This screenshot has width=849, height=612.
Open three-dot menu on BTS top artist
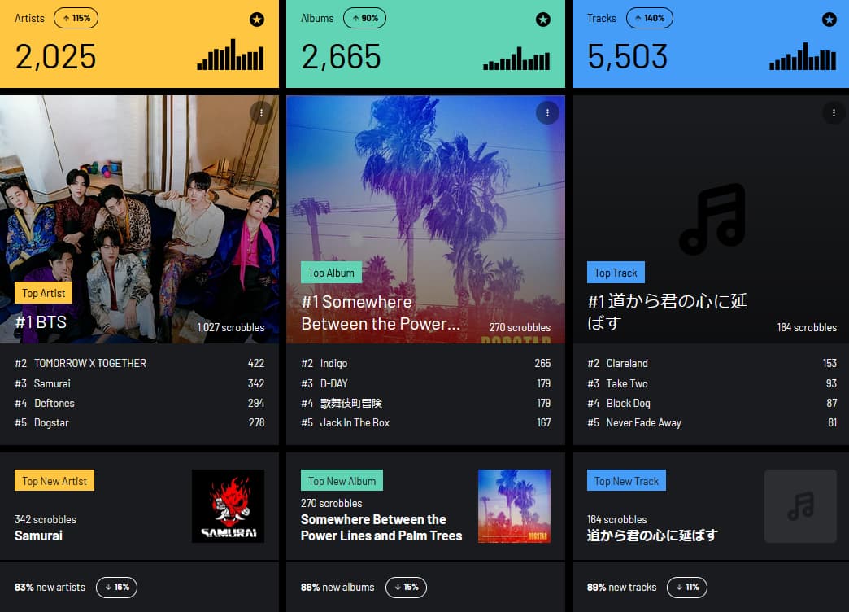coord(262,113)
